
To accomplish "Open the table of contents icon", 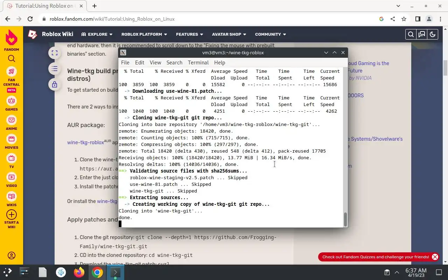I will click(54, 69).
